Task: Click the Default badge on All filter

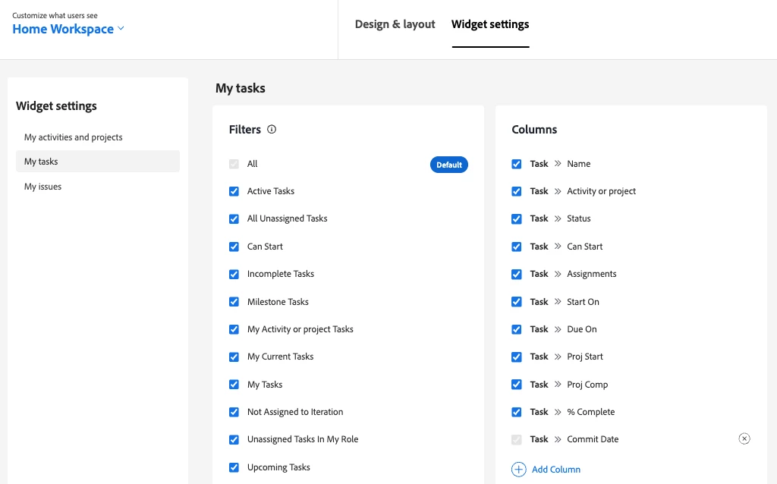Action: coord(449,165)
